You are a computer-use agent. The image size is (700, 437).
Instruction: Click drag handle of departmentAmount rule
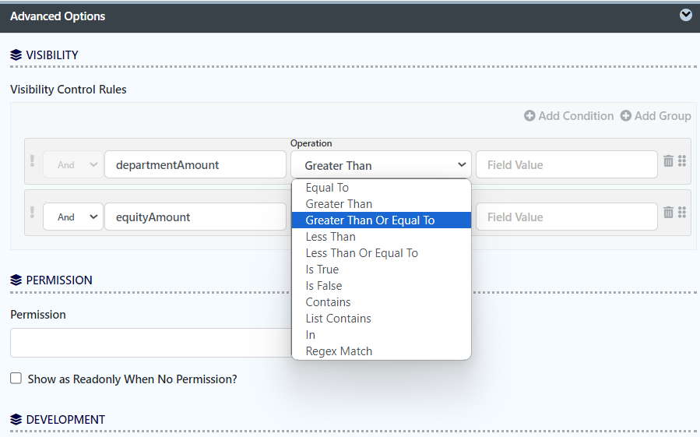click(x=682, y=160)
